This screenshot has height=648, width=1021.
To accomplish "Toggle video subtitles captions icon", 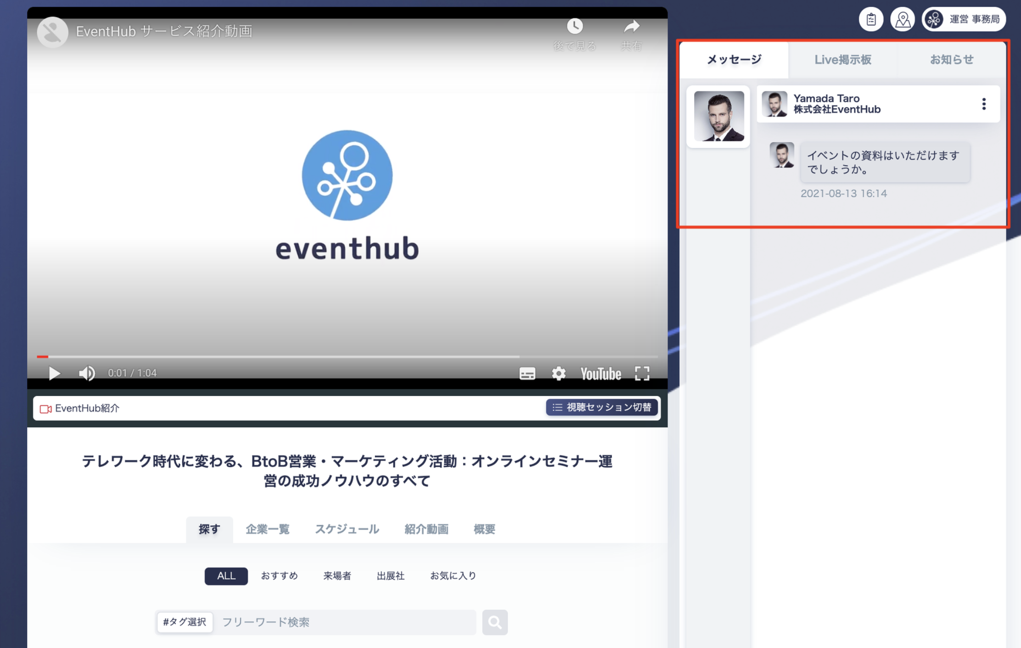I will [527, 374].
